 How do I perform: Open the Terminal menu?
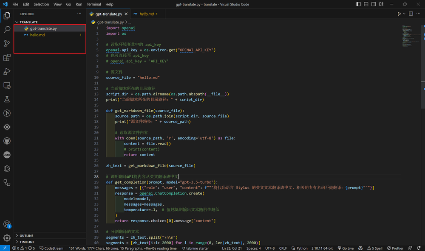pos(94,4)
